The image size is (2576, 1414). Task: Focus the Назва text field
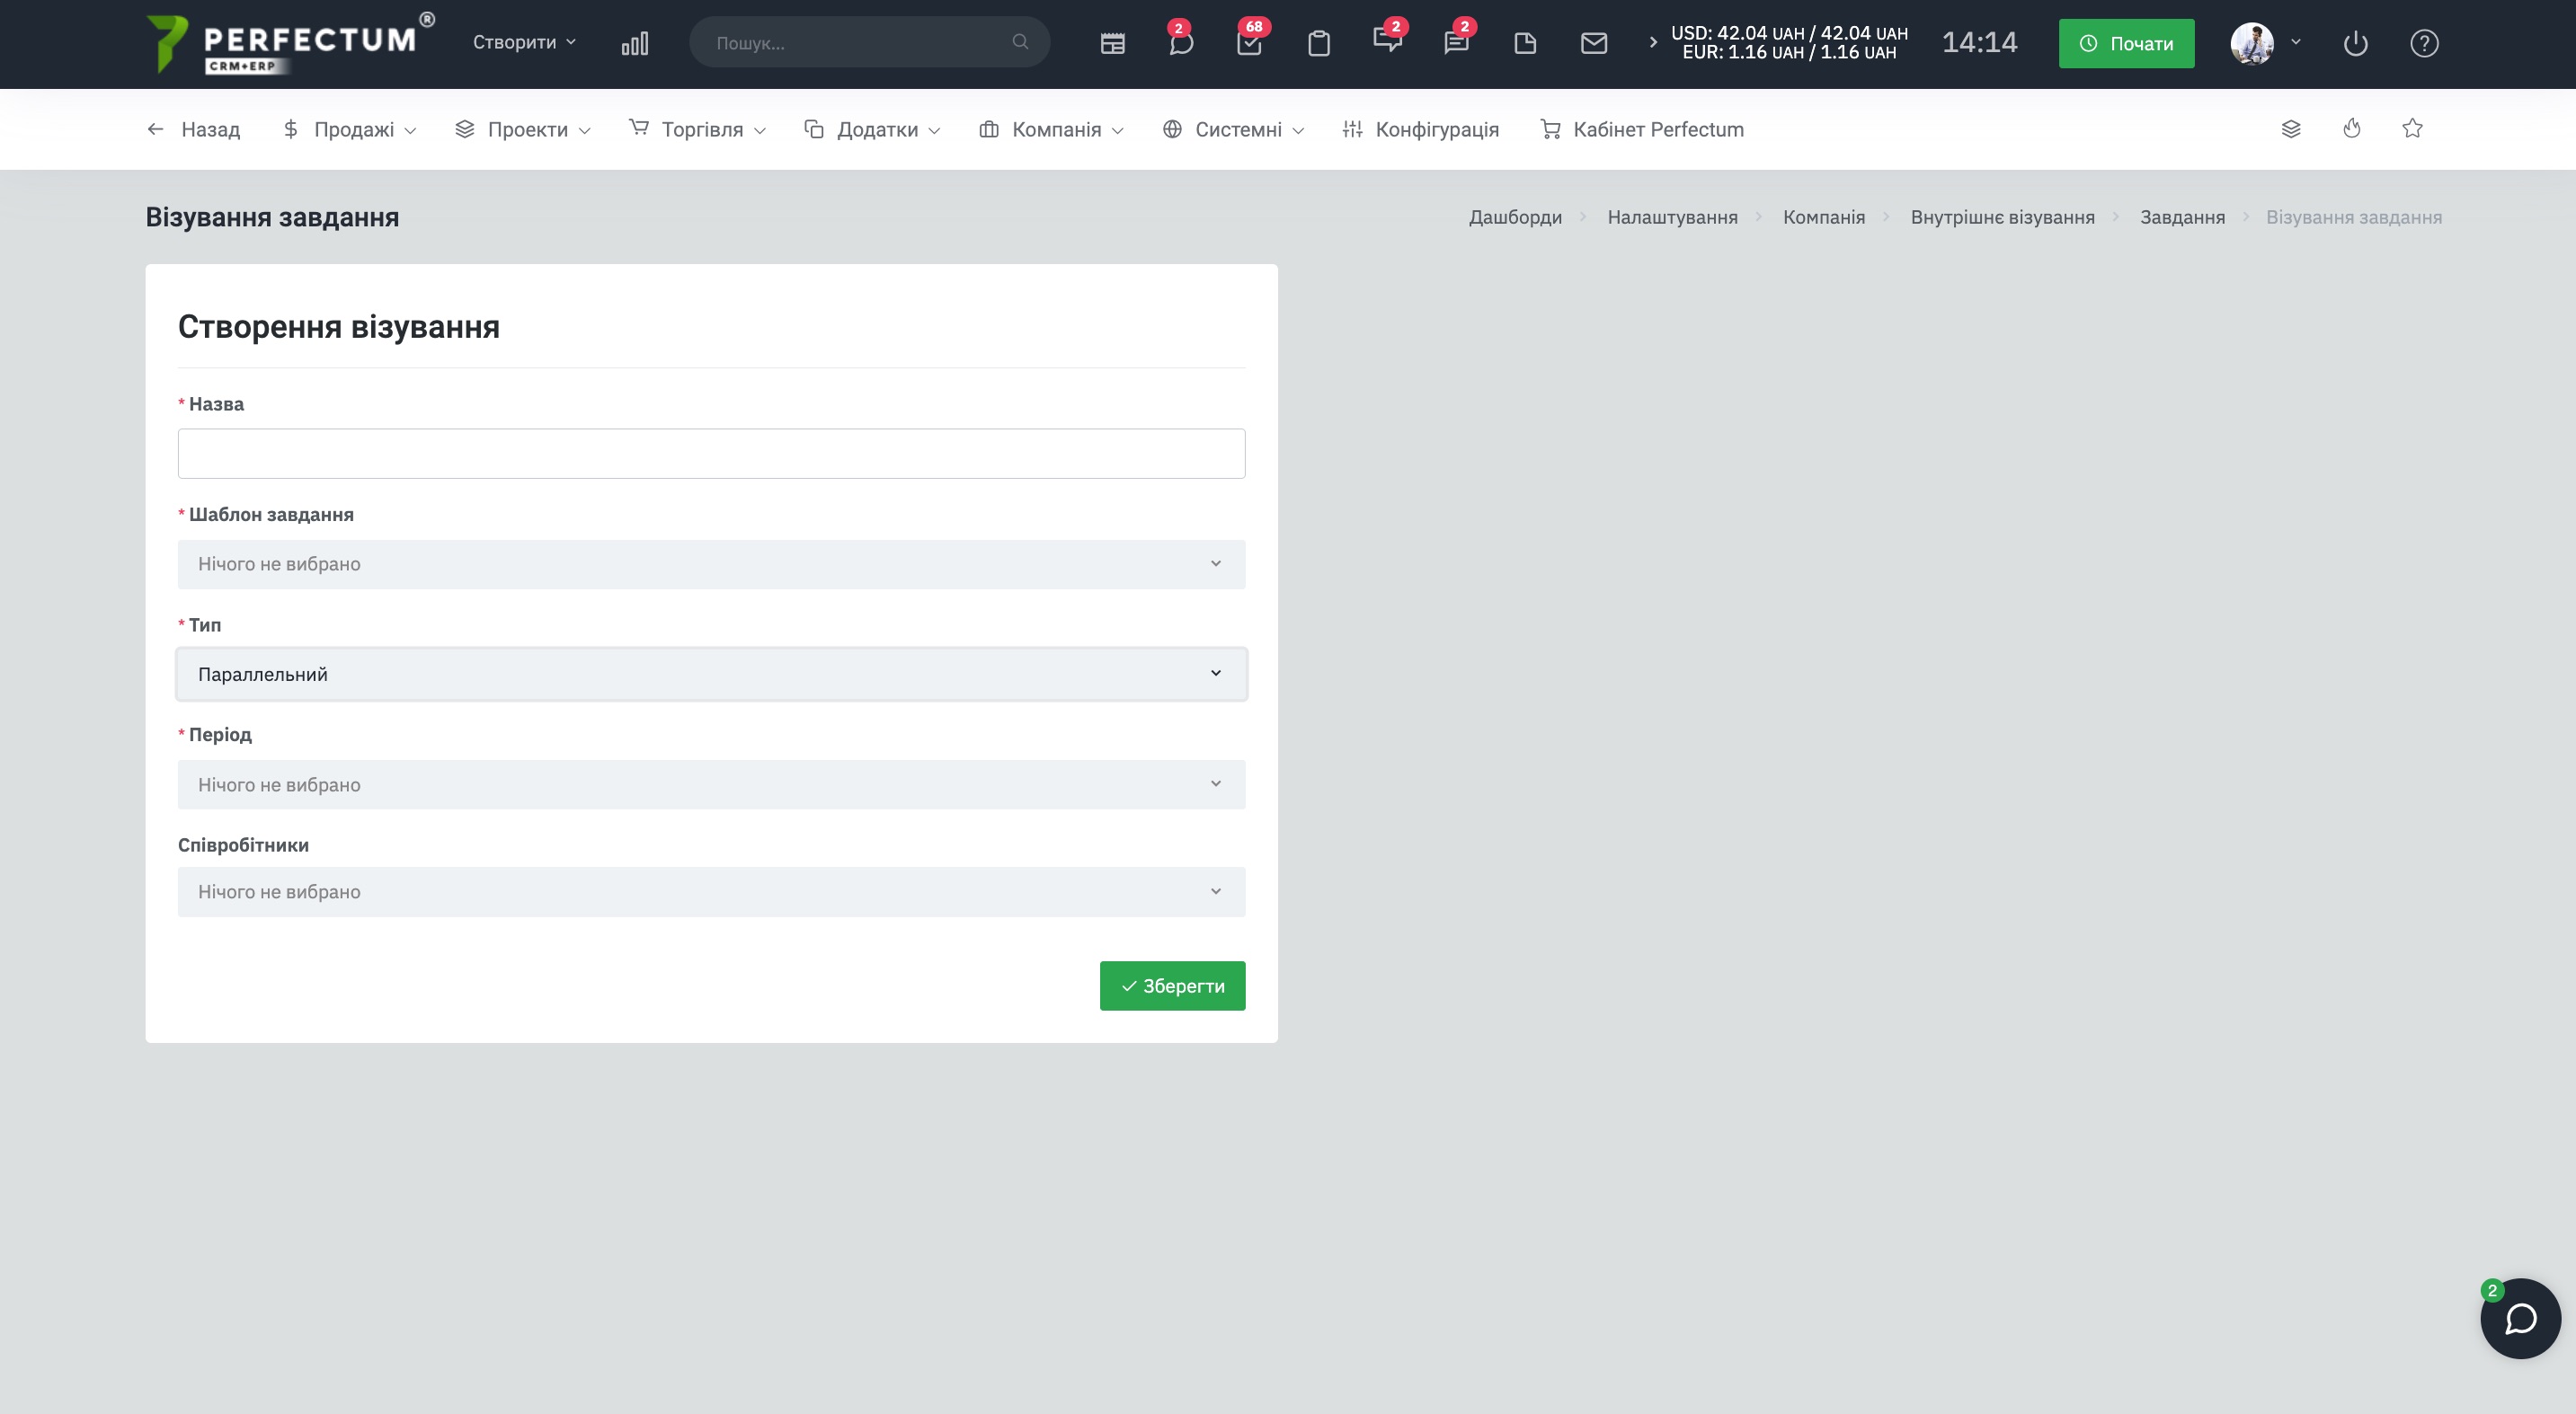[711, 454]
